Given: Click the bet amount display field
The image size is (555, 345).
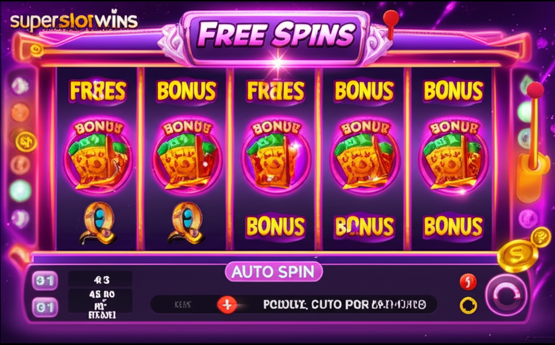Looking at the screenshot, I should click(x=100, y=280).
